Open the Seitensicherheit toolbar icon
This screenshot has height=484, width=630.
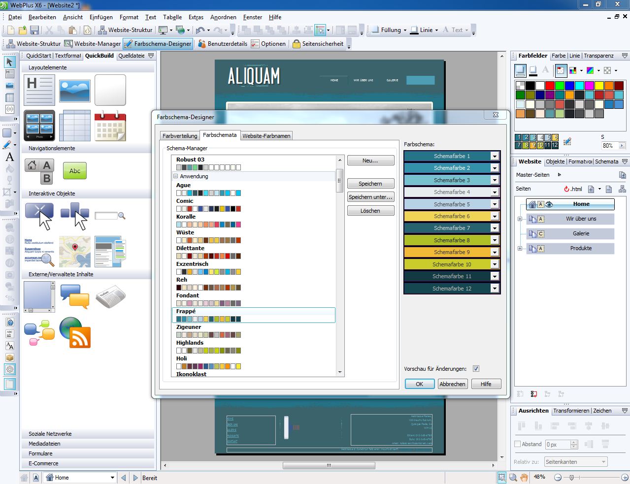coord(319,43)
